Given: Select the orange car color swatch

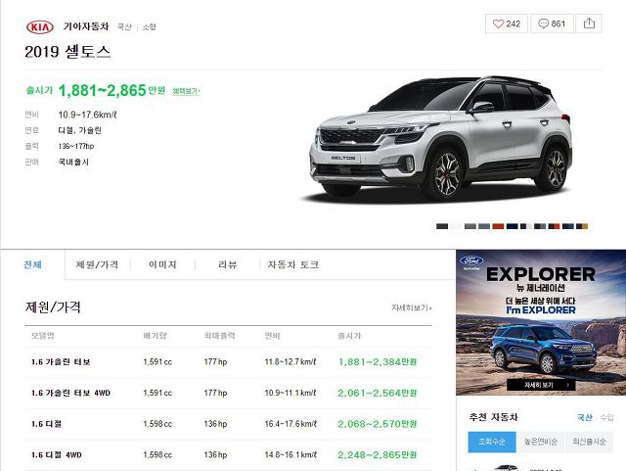Looking at the screenshot, I should [498, 226].
